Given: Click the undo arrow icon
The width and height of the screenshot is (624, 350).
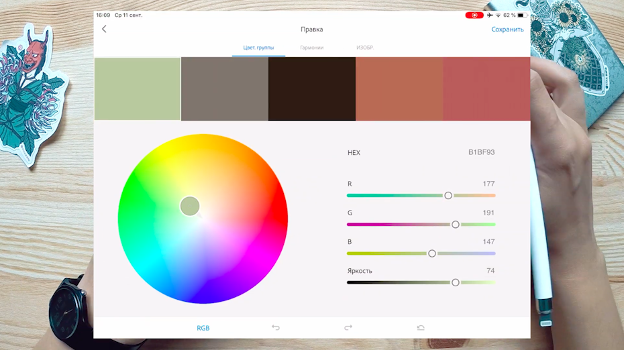Looking at the screenshot, I should 276,328.
